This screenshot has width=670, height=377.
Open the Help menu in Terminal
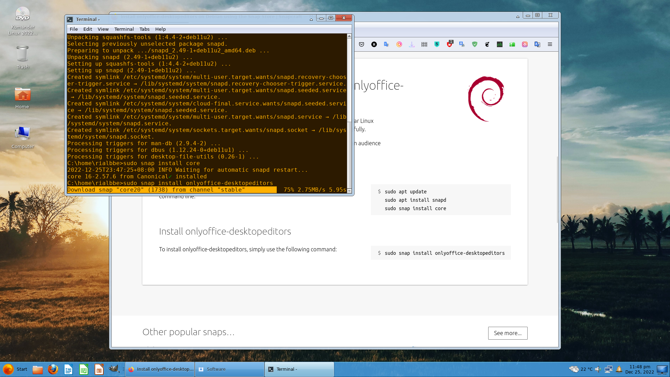[x=161, y=29]
